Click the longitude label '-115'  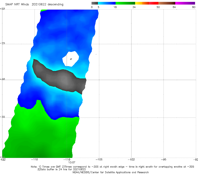[35, 160]
